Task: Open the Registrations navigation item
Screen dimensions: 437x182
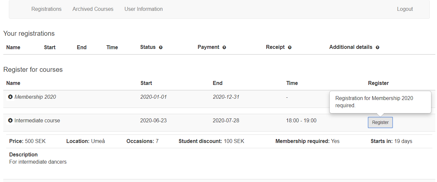Action: pyautogui.click(x=46, y=9)
